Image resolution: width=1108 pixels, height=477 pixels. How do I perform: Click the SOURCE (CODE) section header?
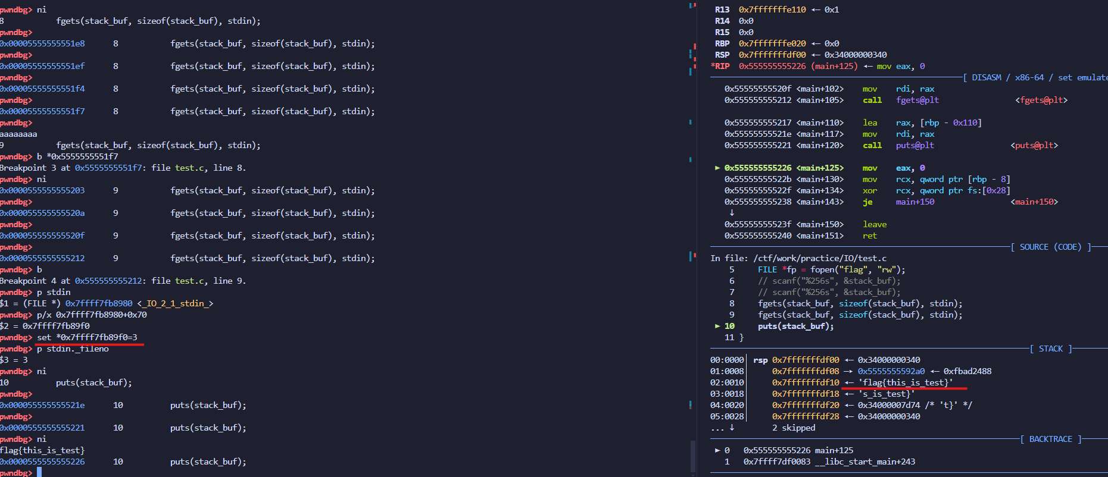(x=1051, y=247)
